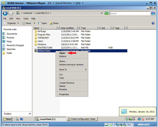Click the Start button
The height and width of the screenshot is (127, 158).
(7, 119)
